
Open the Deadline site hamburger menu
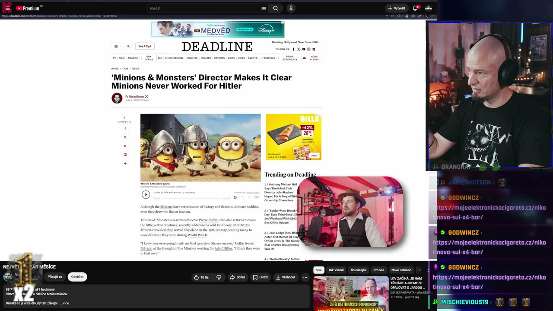[x=116, y=46]
